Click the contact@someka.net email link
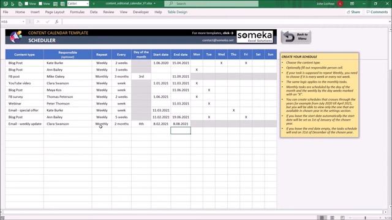The height and width of the screenshot is (220, 392). click(218, 40)
